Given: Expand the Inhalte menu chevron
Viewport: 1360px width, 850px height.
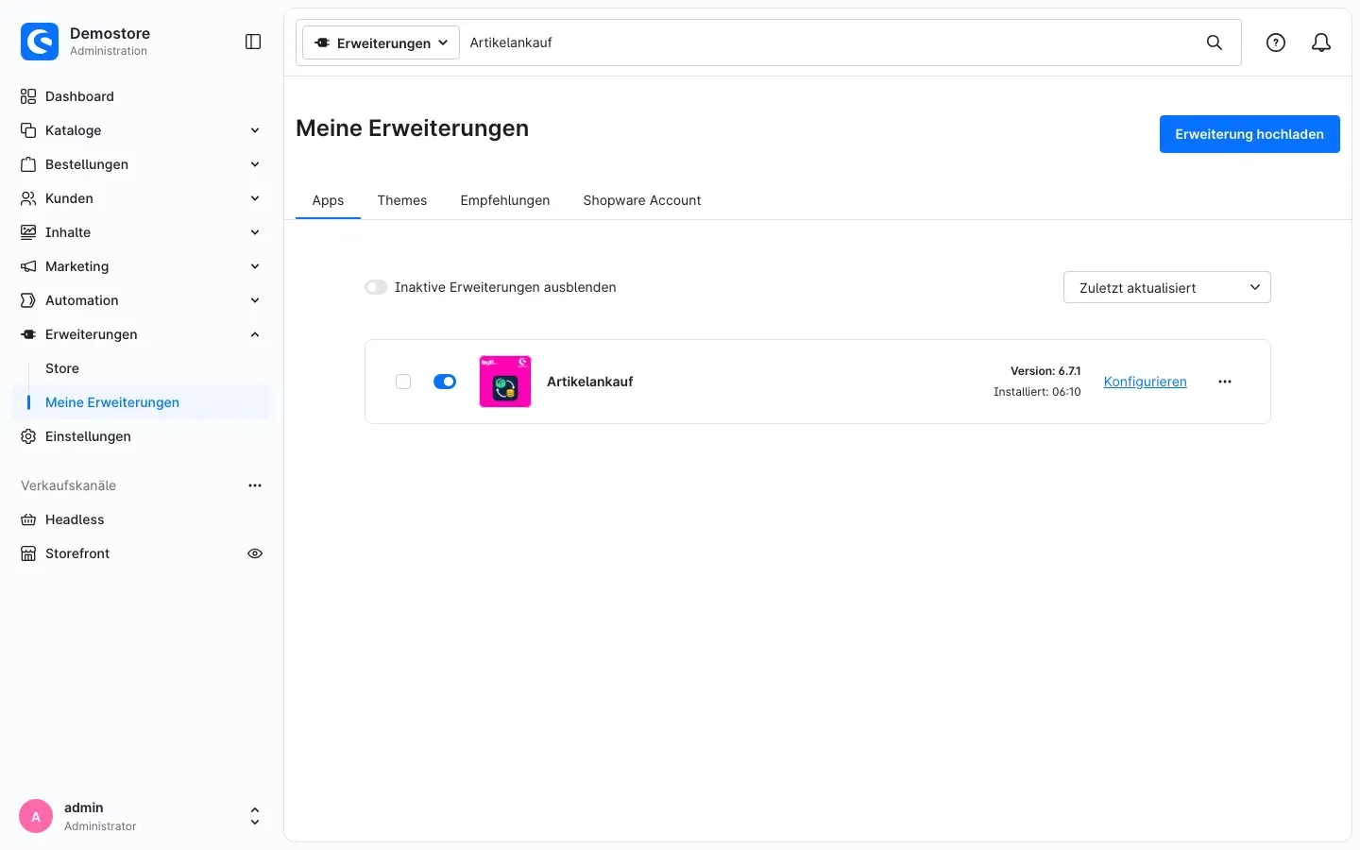Looking at the screenshot, I should (255, 232).
